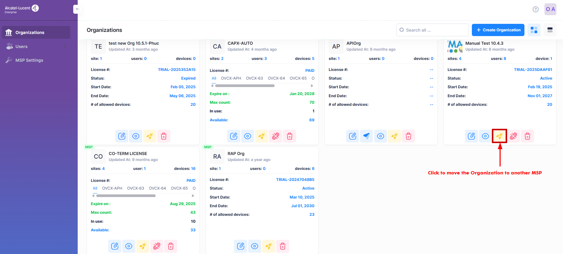
Task: Expand the Users sidebar submenu
Action: point(65,47)
